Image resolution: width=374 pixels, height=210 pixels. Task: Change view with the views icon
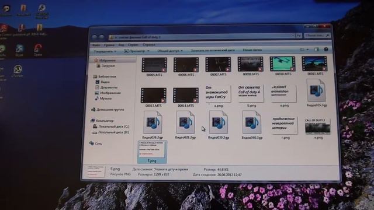coord(302,50)
